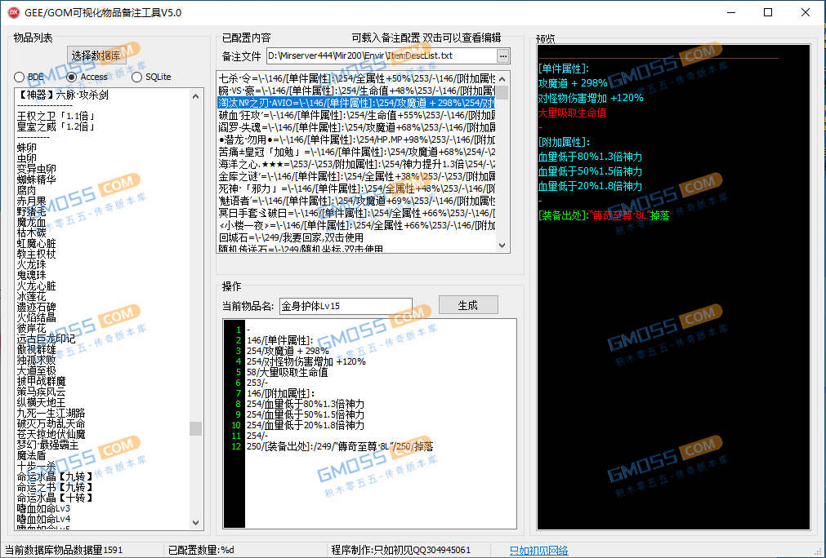This screenshot has height=558, width=826.
Task: Select 皇室之威「1.2倍」 item
Action: pyautogui.click(x=56, y=126)
